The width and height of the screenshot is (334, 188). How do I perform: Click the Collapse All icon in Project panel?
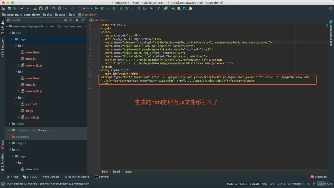71,20
